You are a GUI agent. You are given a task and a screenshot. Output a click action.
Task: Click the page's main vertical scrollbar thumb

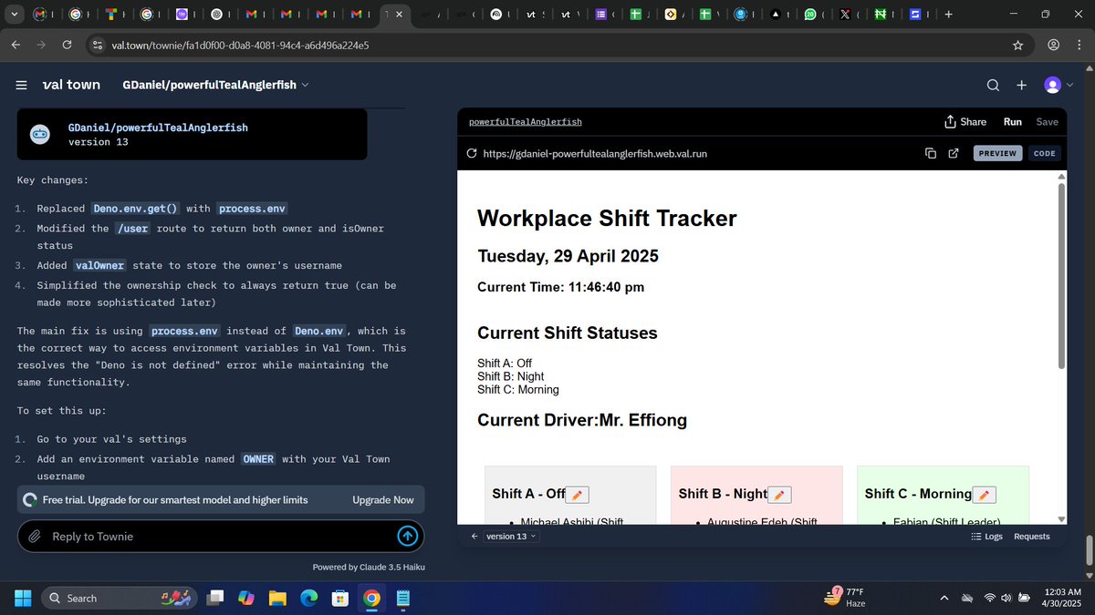click(x=1089, y=549)
